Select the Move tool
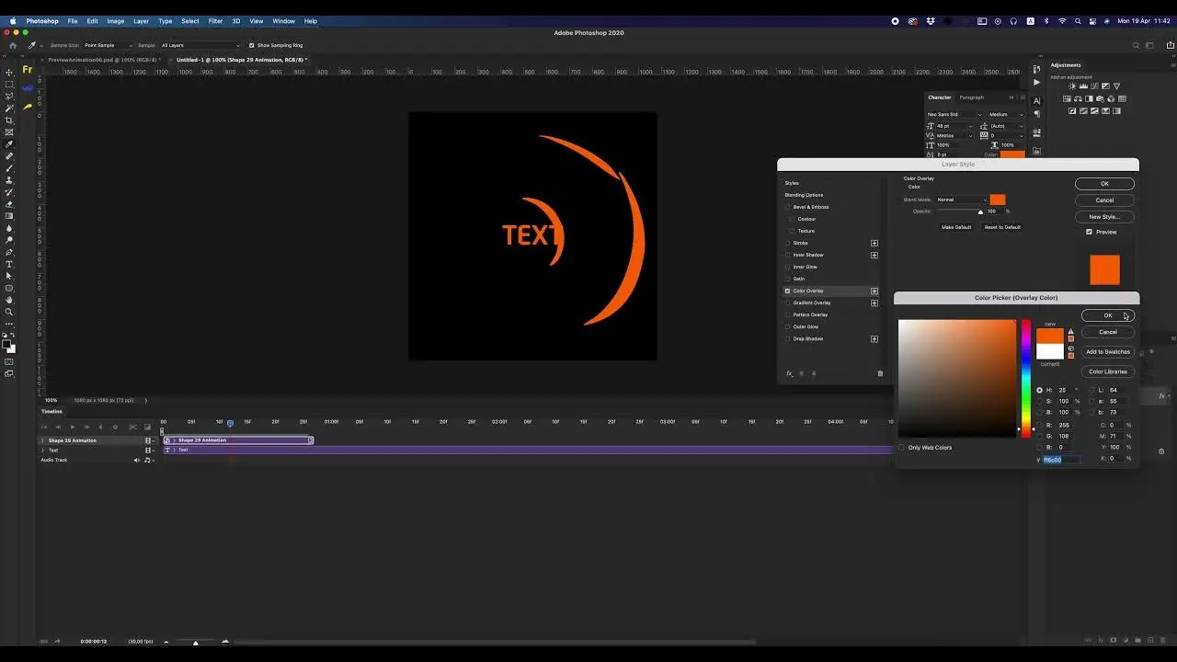 [9, 73]
